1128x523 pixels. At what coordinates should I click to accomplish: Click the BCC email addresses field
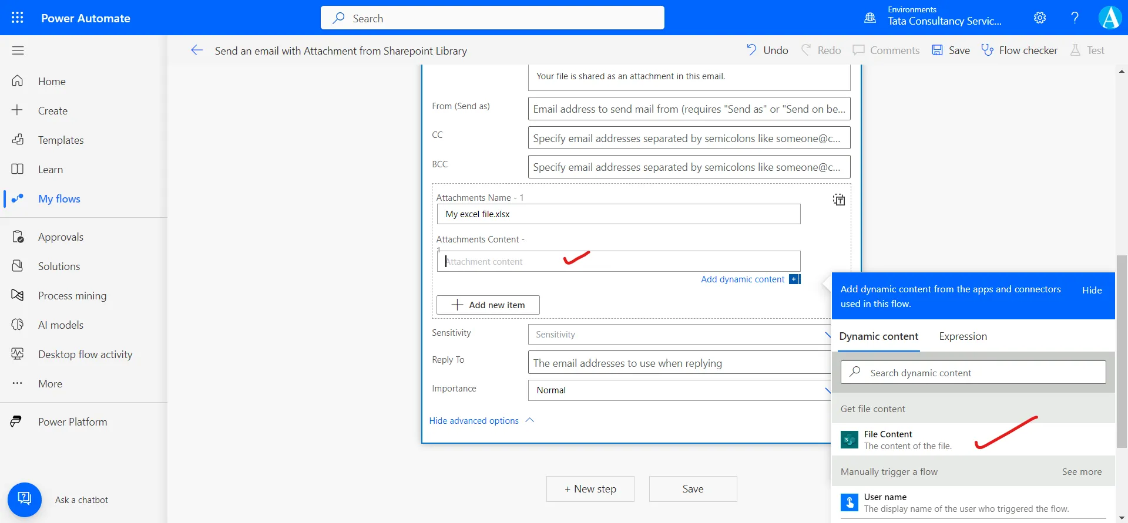[x=689, y=167]
